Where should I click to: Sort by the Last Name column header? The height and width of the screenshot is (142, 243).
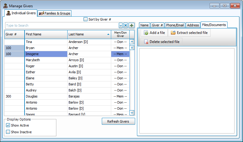(89, 35)
